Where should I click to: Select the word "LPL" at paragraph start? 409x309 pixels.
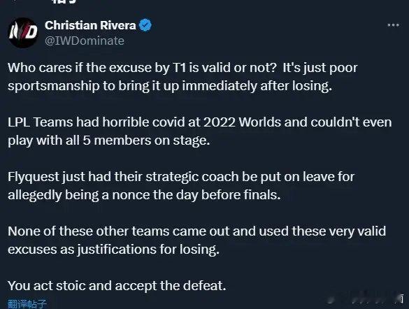pos(19,122)
